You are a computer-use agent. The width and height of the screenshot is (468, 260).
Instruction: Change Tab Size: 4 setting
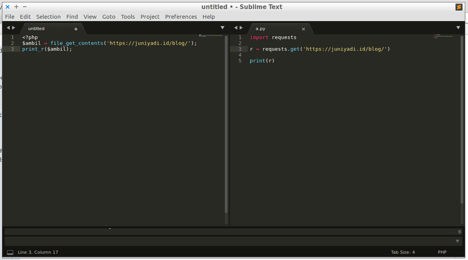403,252
